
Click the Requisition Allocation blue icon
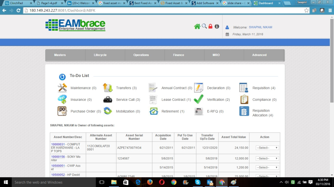244,111
